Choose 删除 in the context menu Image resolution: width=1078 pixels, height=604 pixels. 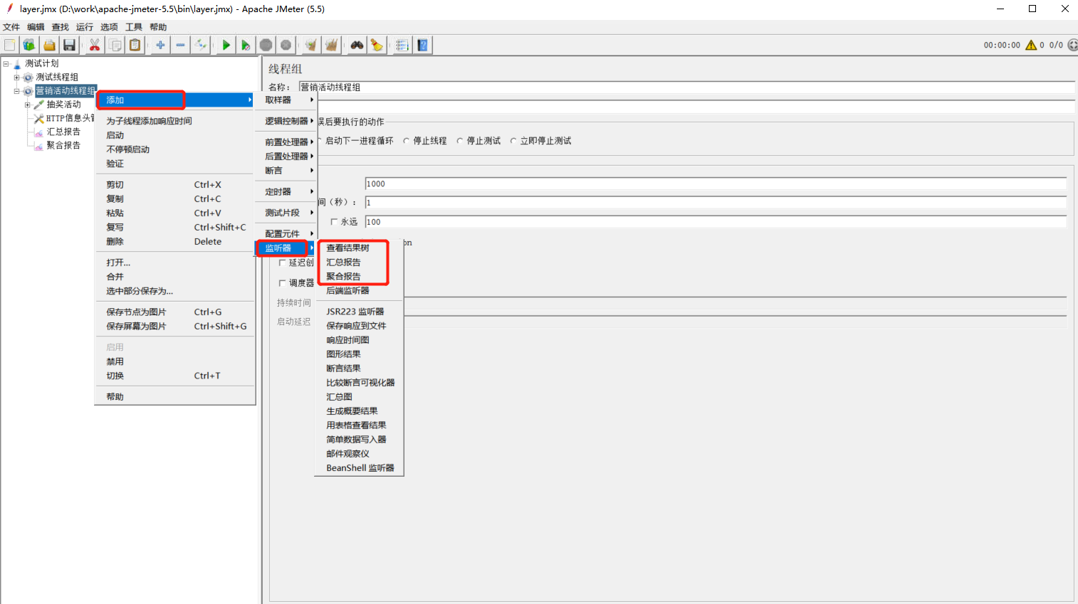point(175,242)
